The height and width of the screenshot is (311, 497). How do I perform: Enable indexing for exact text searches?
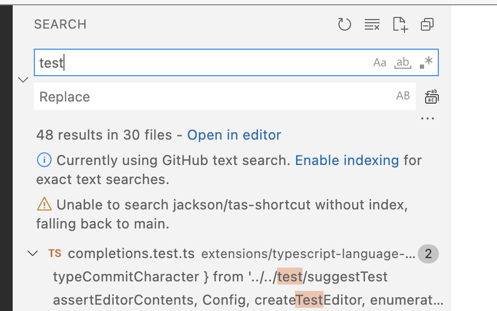point(347,160)
